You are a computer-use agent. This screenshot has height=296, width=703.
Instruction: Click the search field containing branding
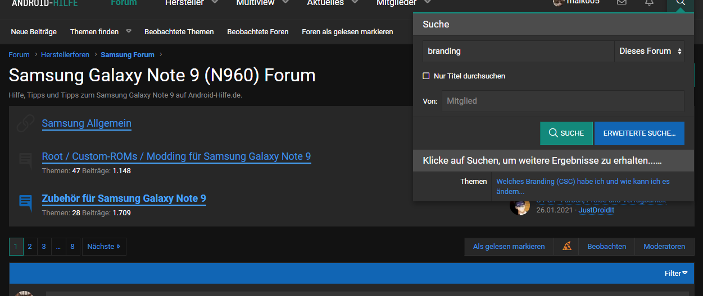519,51
